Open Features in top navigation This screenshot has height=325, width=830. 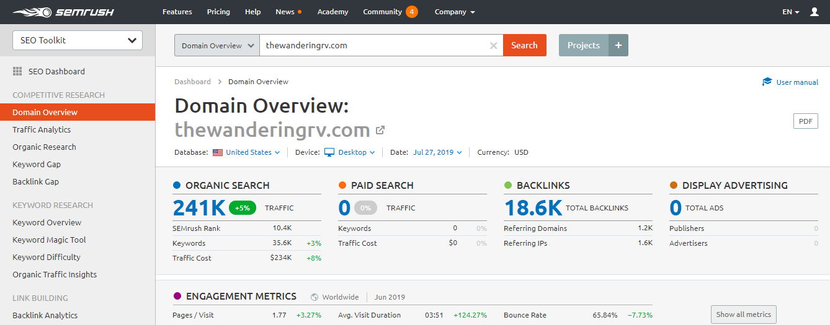(x=177, y=12)
